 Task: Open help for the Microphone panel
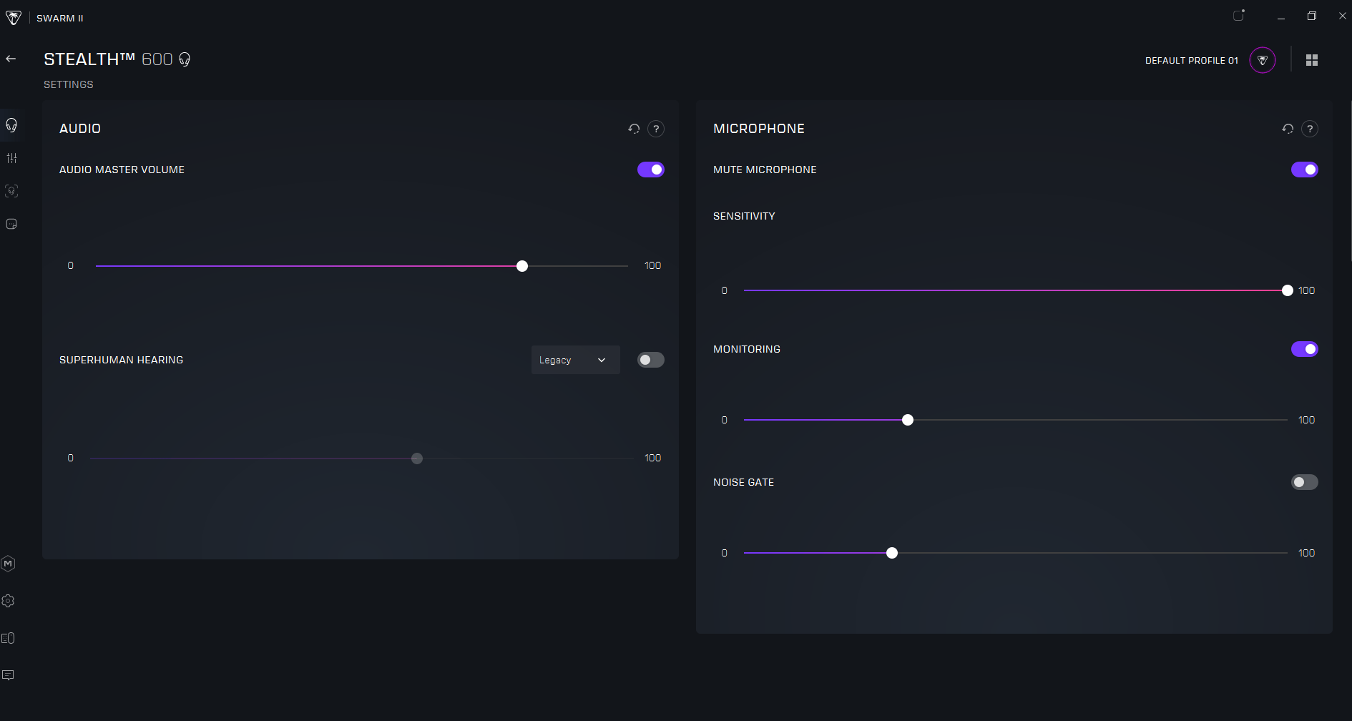tap(1310, 129)
